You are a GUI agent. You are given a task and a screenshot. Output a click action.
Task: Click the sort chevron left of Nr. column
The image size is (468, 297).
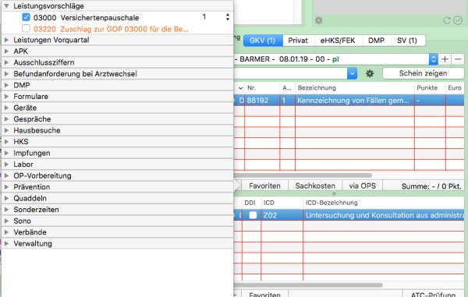pyautogui.click(x=240, y=88)
